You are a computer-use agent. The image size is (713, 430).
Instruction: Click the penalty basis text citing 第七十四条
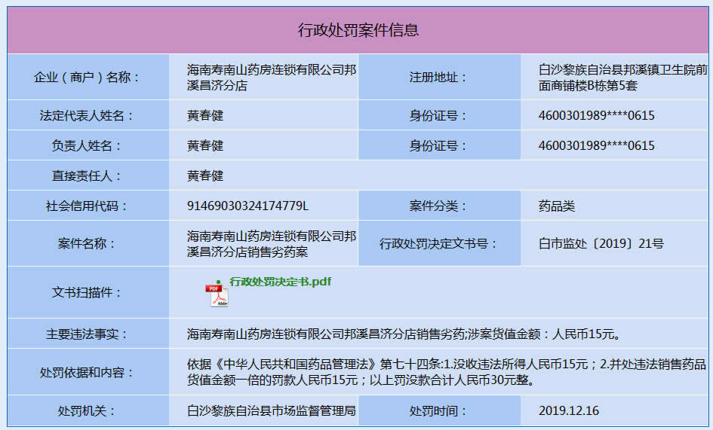pyautogui.click(x=446, y=371)
